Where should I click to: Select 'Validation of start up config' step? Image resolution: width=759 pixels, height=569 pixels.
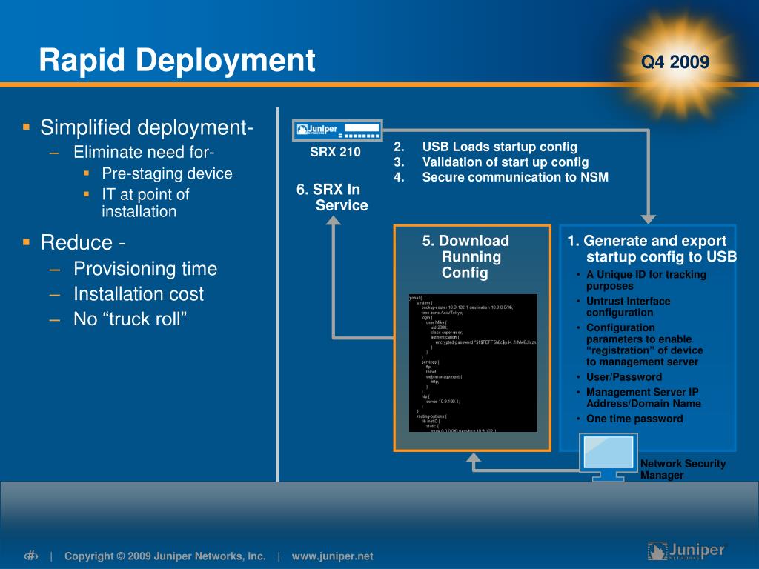coord(506,162)
